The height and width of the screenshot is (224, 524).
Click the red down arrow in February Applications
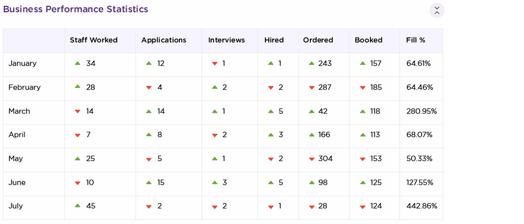[149, 88]
